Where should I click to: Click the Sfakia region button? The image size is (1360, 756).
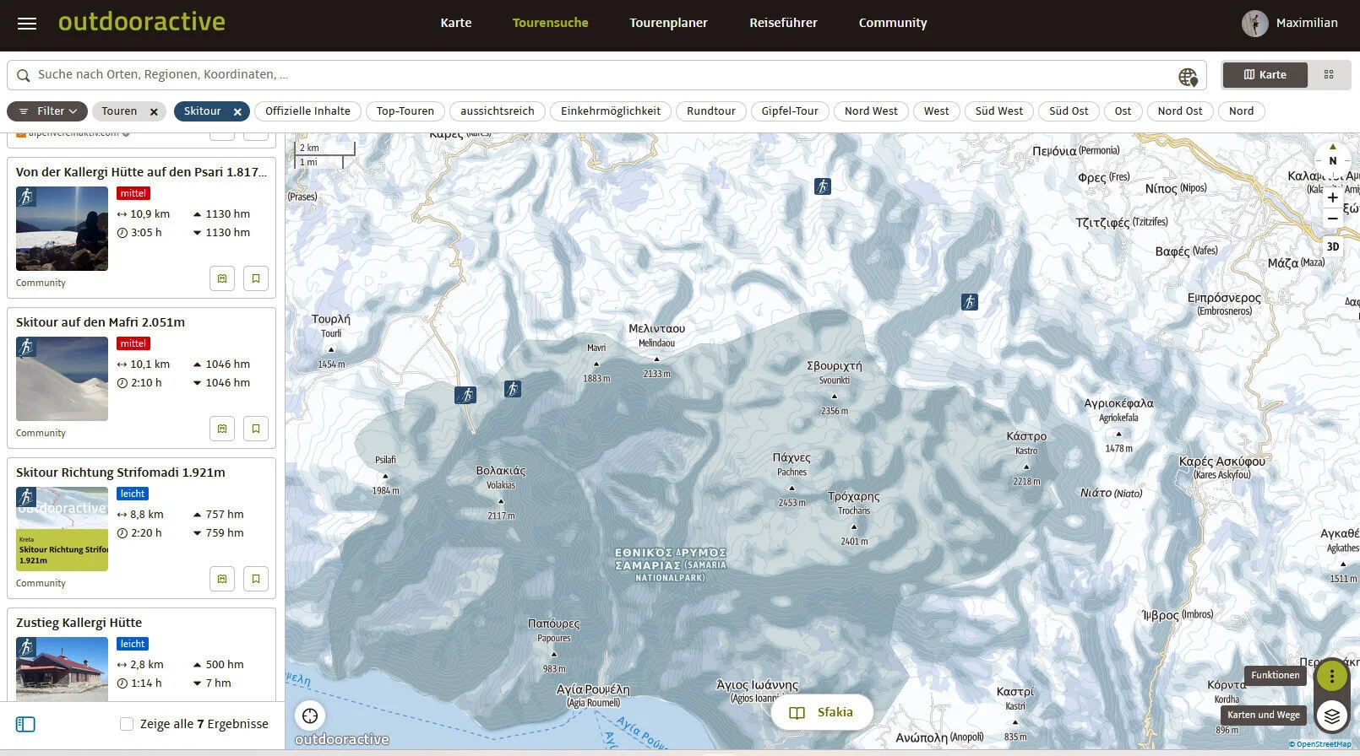point(822,713)
